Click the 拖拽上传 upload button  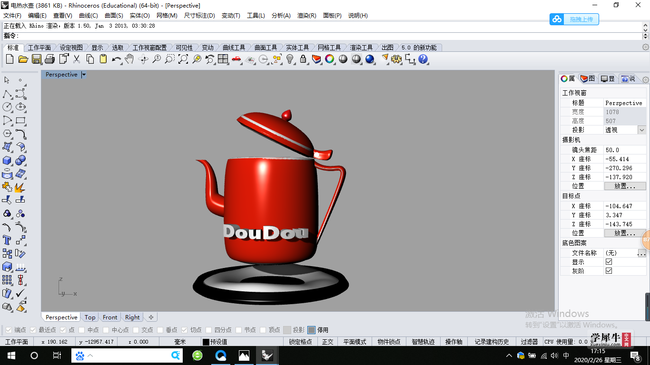coord(574,19)
